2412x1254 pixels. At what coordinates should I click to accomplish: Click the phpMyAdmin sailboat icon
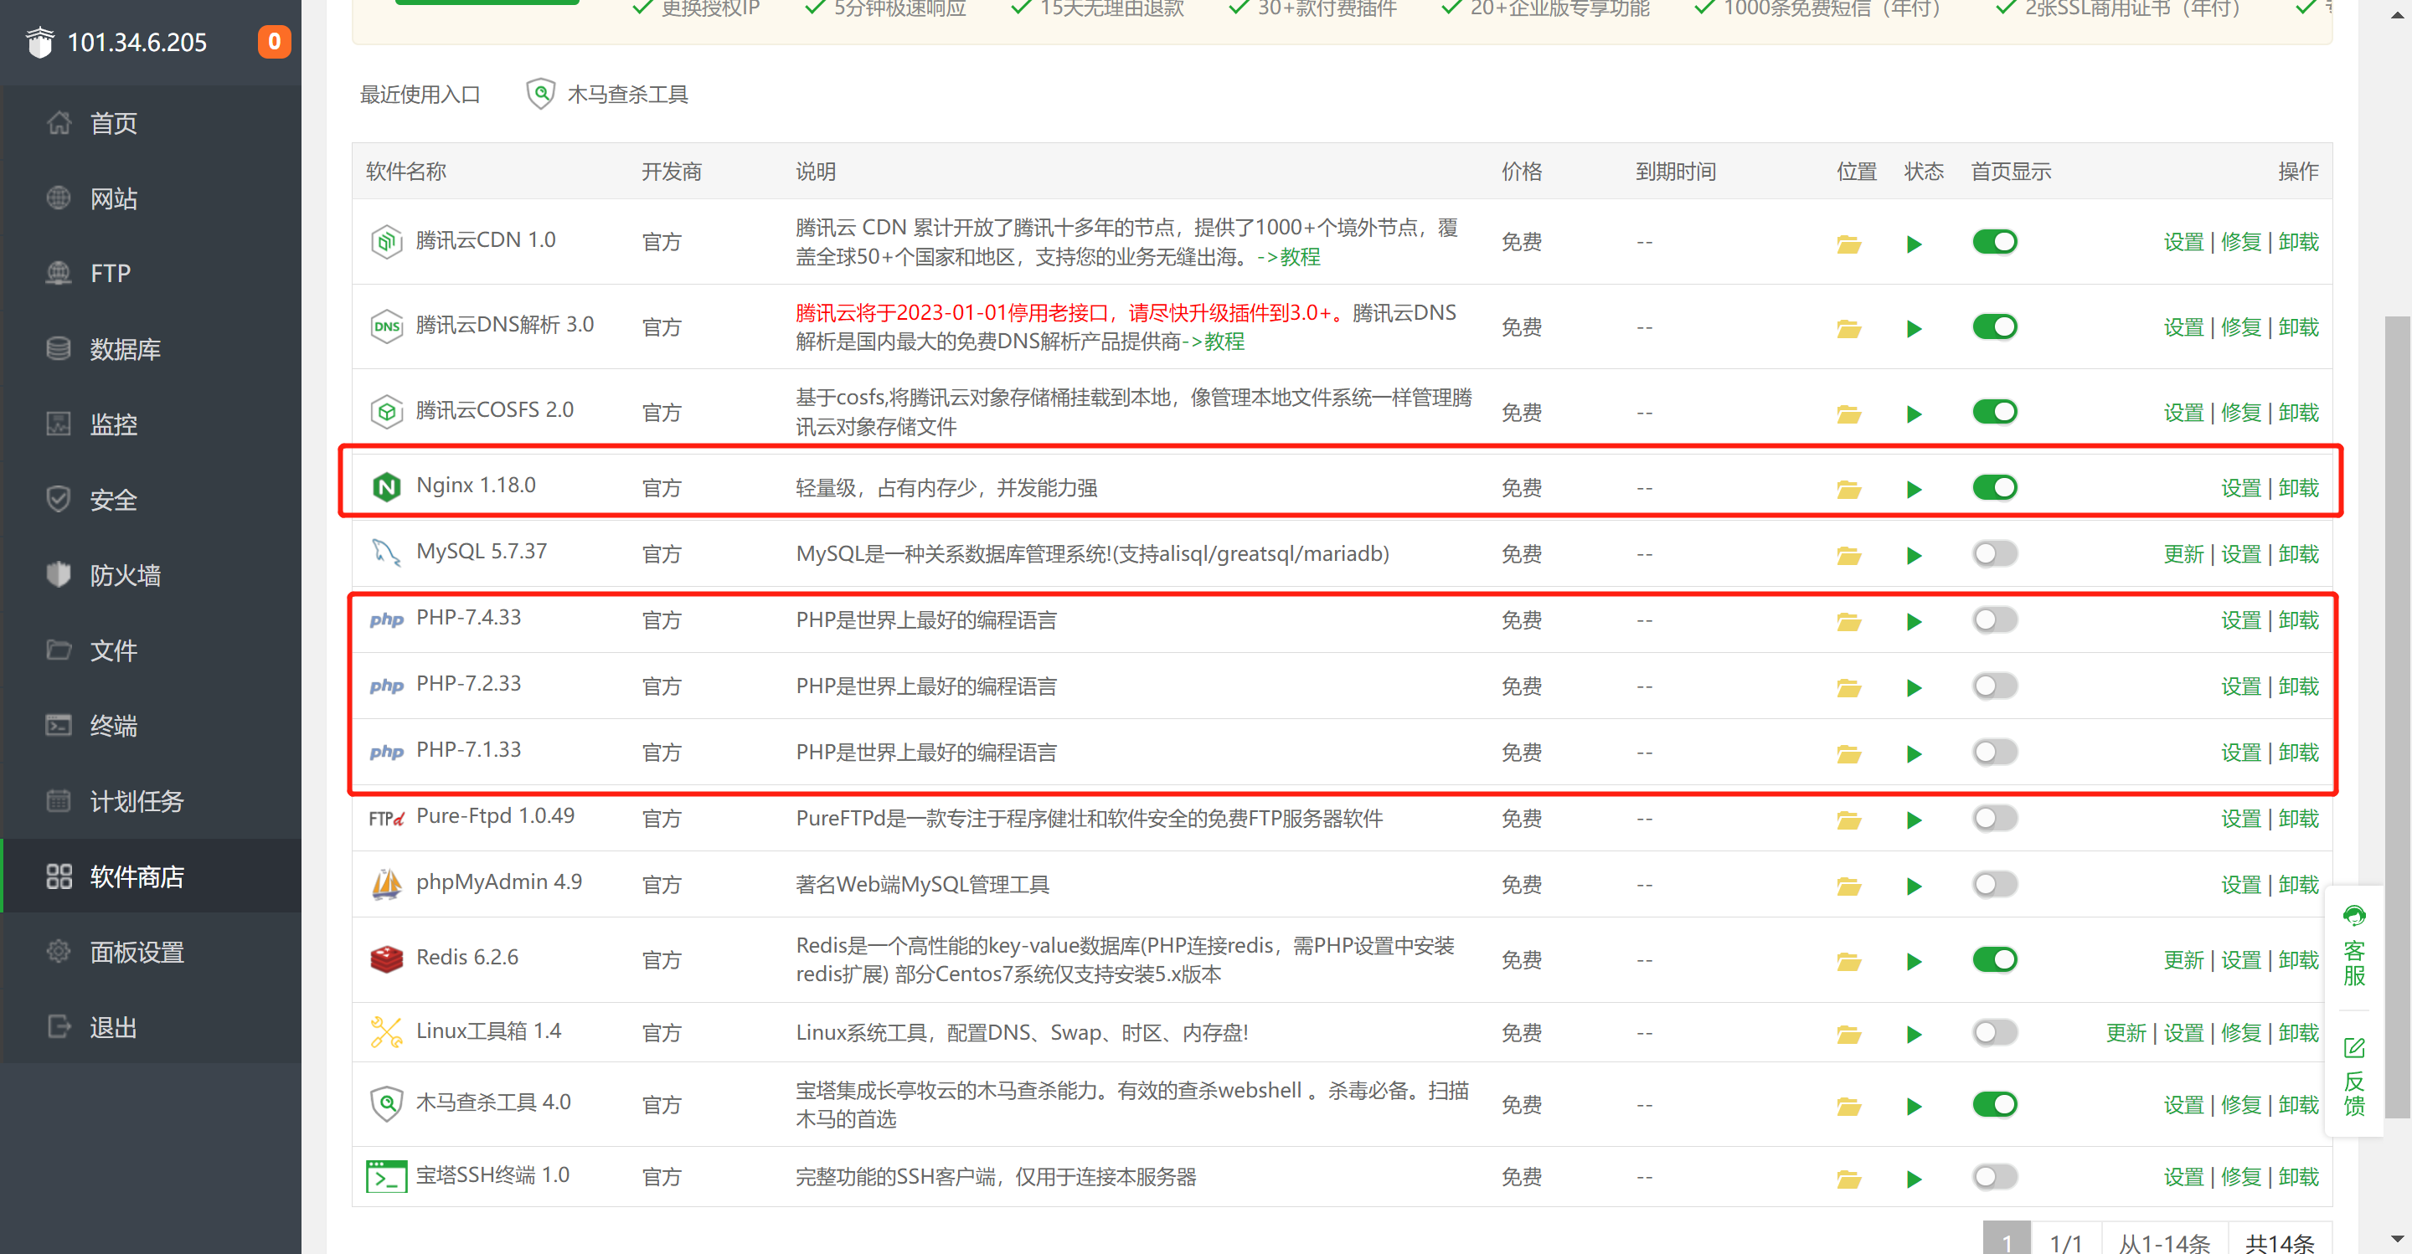(x=386, y=883)
